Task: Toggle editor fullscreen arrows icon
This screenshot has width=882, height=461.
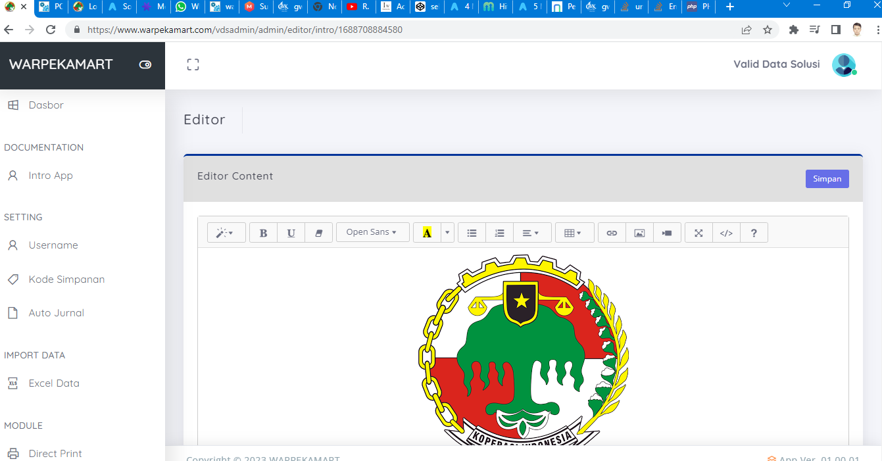Action: (x=698, y=233)
